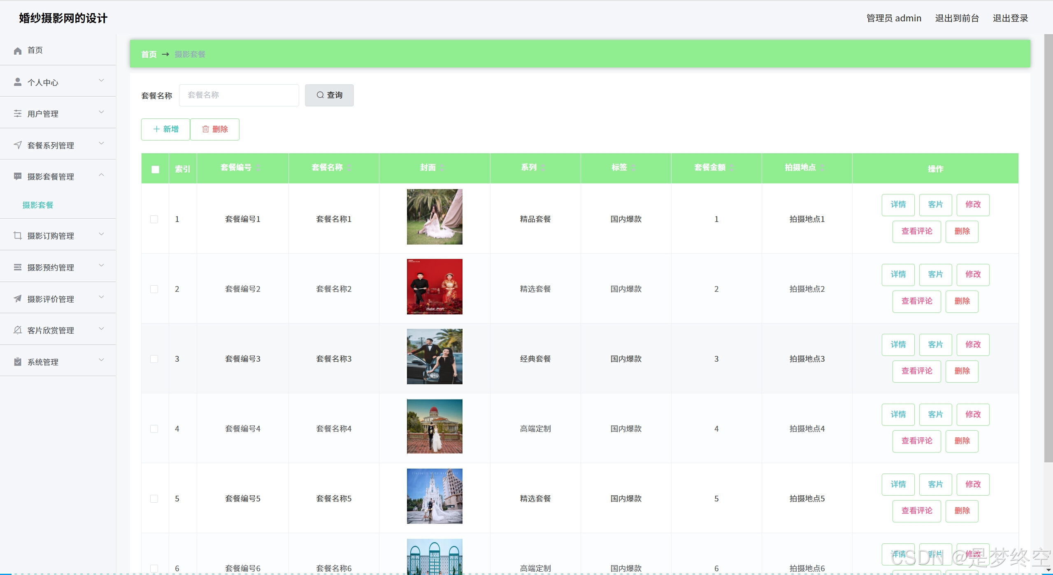Click the sliders icon for 用户管理
1053x575 pixels.
pos(17,113)
